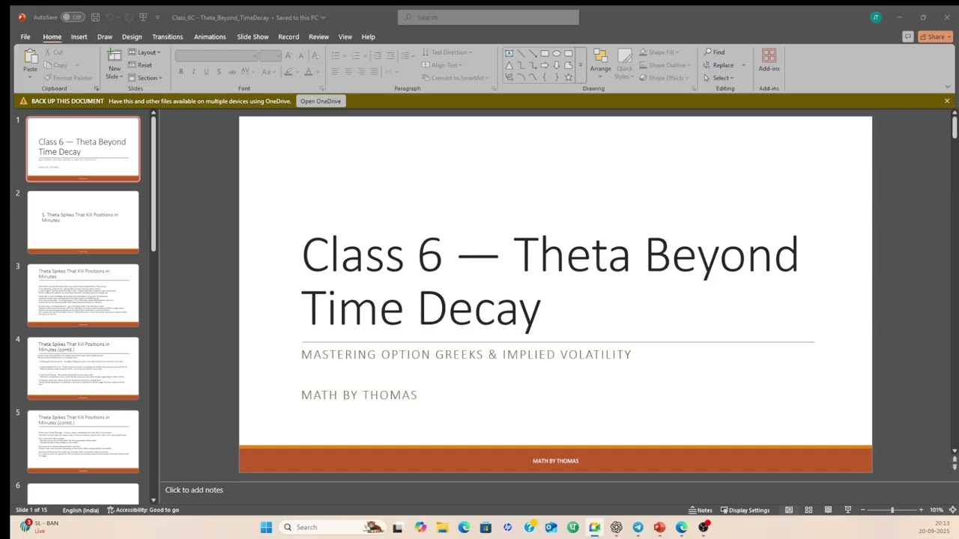Toggle Italic formatting
This screenshot has height=539, width=959.
(x=193, y=72)
